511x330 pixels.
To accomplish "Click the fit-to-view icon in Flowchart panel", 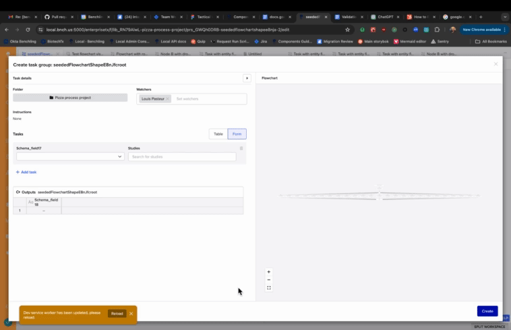I will 268,288.
